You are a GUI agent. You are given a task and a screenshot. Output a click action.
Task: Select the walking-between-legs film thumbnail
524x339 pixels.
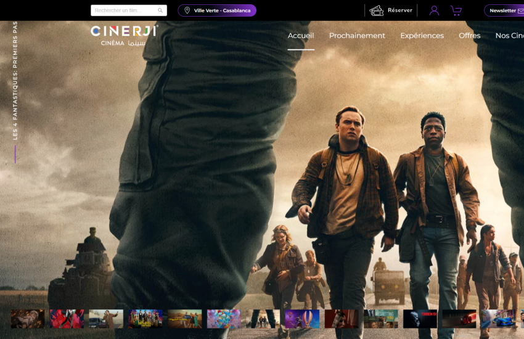coord(263,319)
